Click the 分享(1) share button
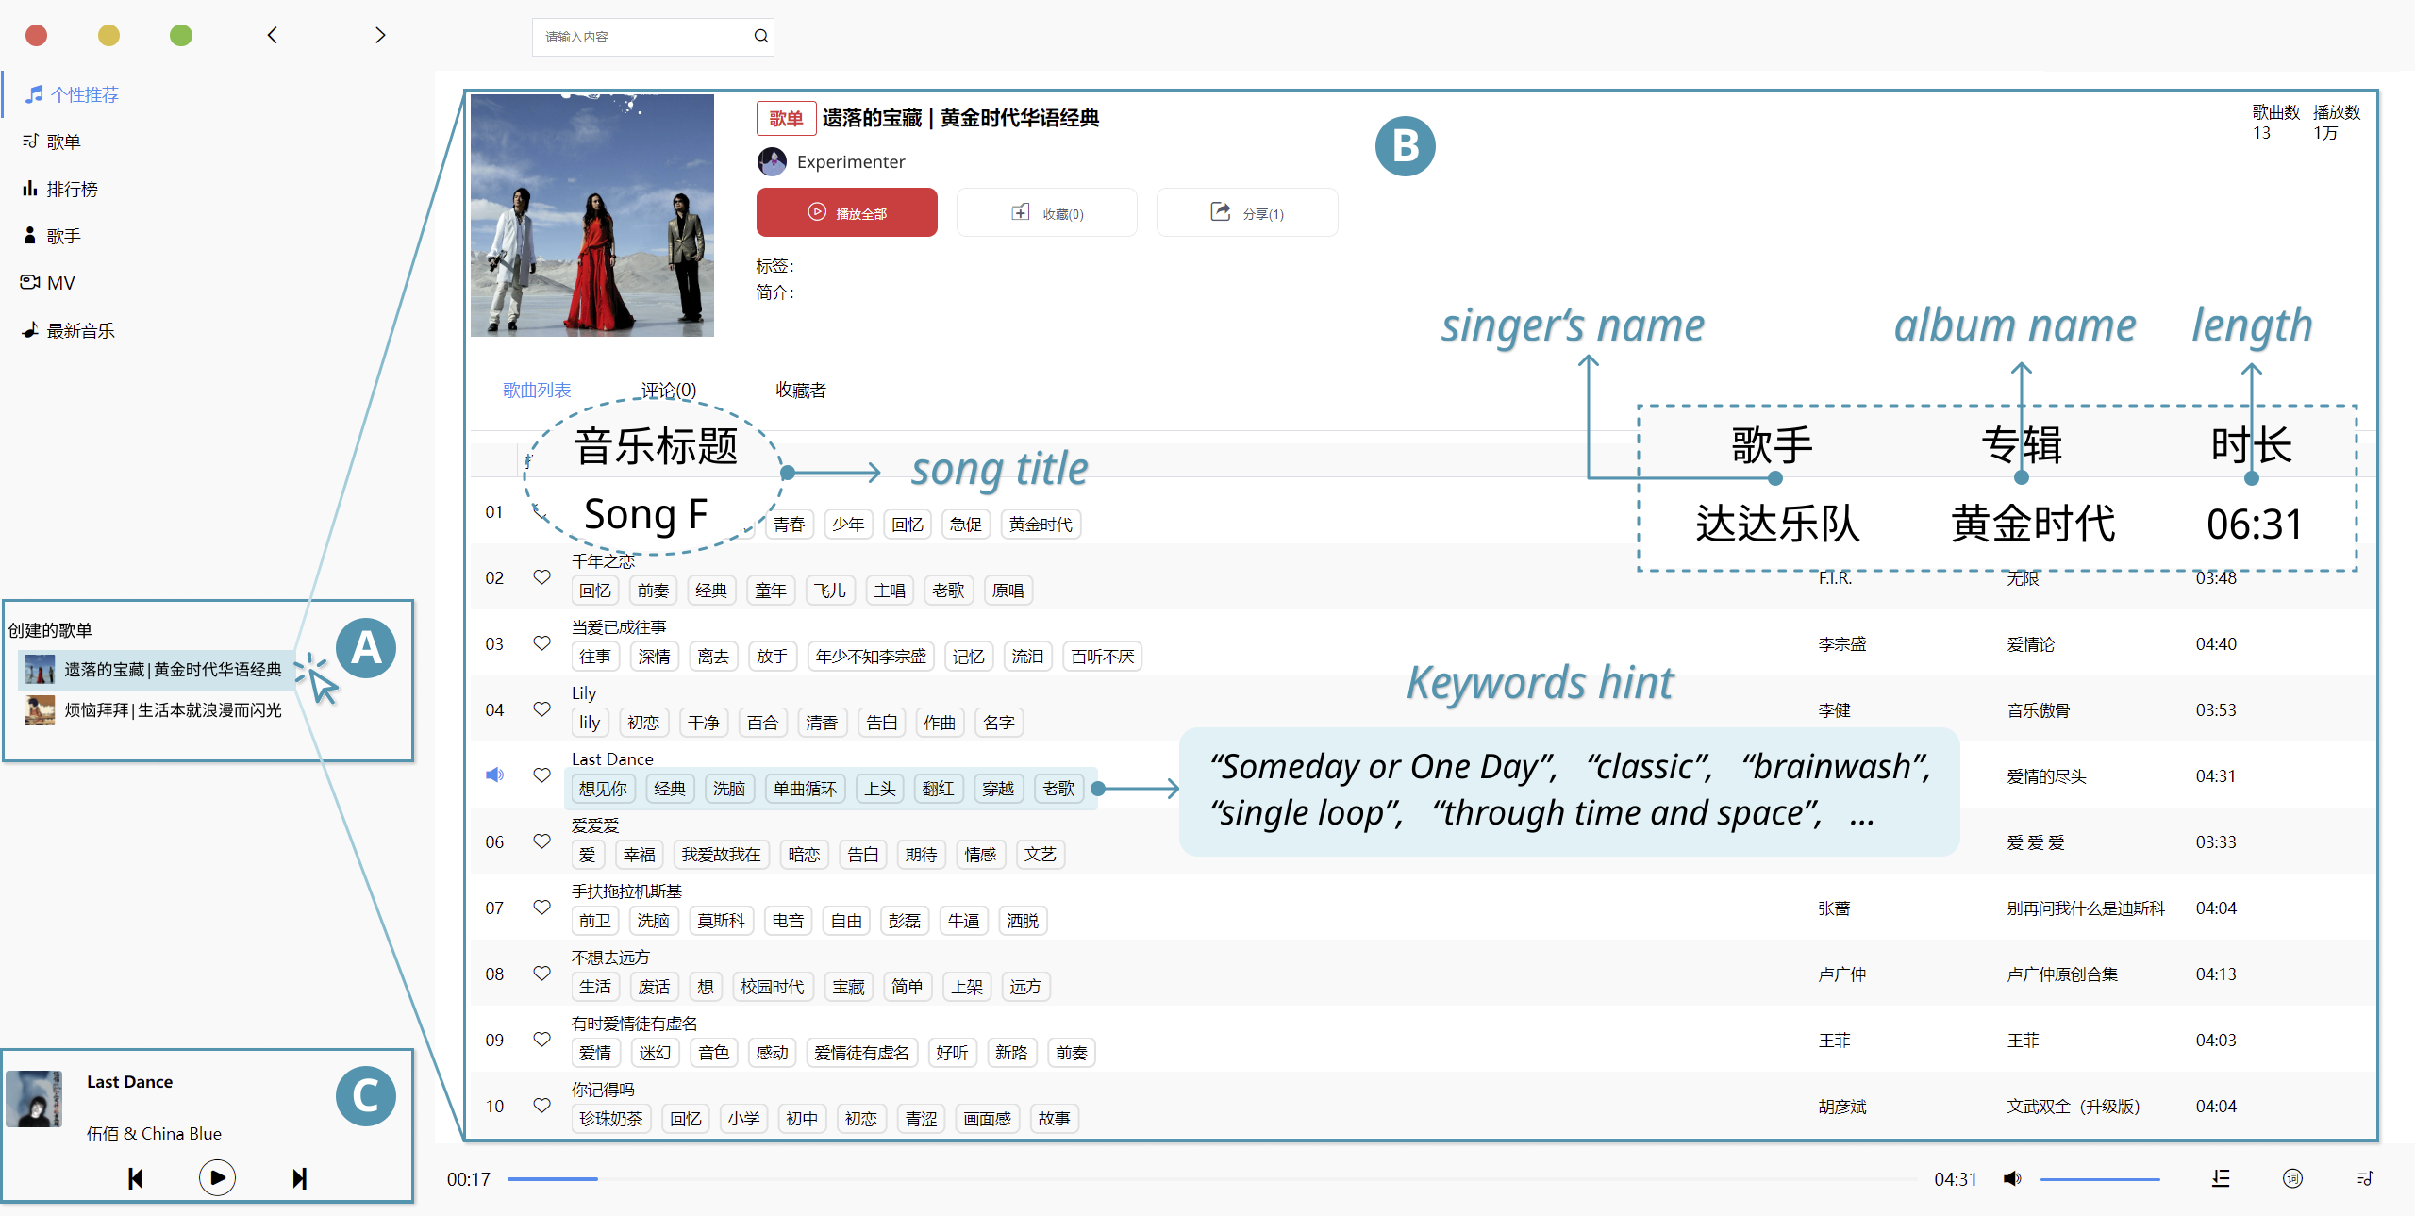Image resolution: width=2415 pixels, height=1216 pixels. pos(1246,213)
